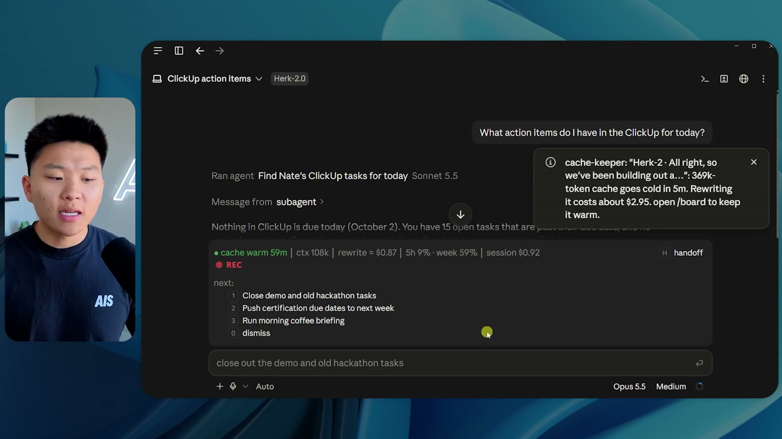The image size is (782, 439).
Task: Expand the Message from subagent chevron
Action: point(322,202)
